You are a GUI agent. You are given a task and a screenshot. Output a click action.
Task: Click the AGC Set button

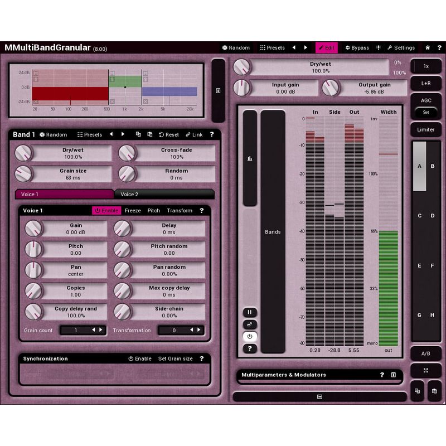[x=426, y=112]
